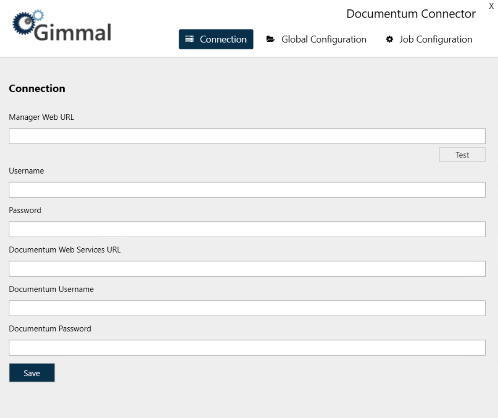Close the Documentum Connector window
This screenshot has height=418, width=498.
(x=492, y=6)
